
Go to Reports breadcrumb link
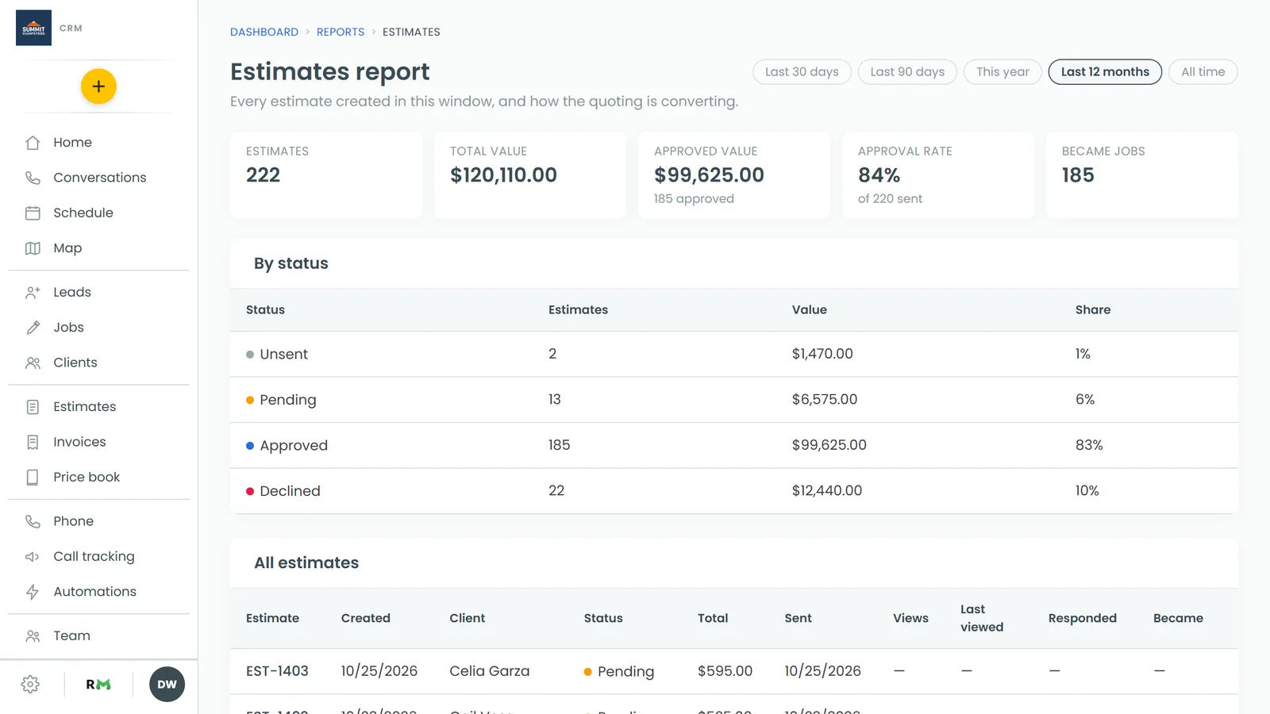(341, 32)
